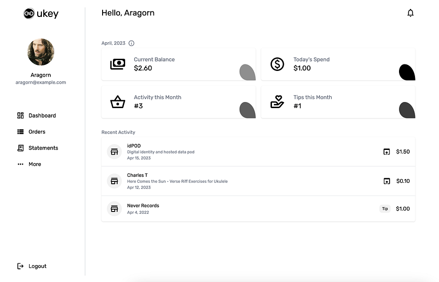
Task: Log out using the Logout link
Action: click(38, 266)
